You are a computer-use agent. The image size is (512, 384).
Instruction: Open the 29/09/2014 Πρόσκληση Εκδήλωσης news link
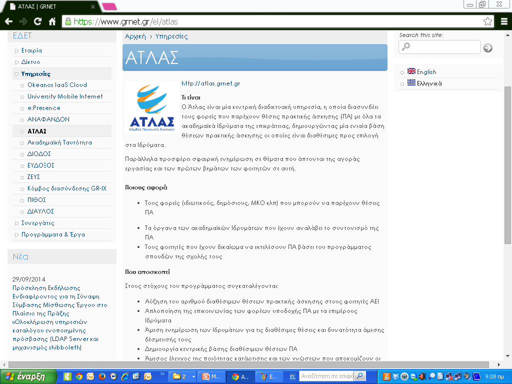[60, 317]
